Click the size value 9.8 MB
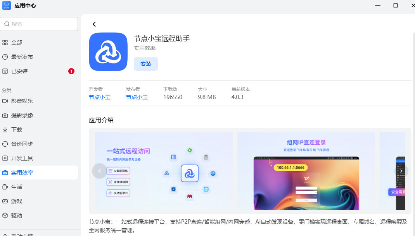This screenshot has height=236, width=415. (207, 97)
